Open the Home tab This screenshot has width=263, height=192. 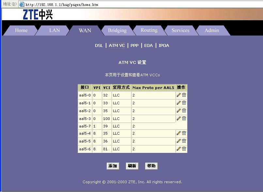click(21, 30)
